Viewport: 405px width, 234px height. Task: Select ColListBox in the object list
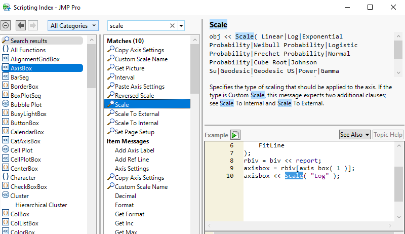click(24, 223)
